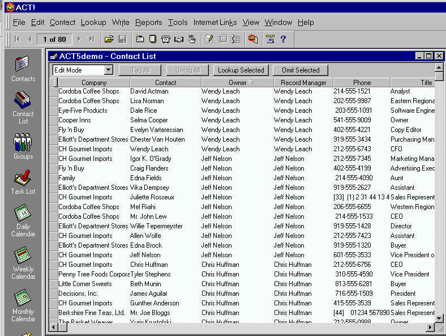Click the vertical scrollbar up arrow
The height and width of the screenshot is (336, 446).
(439, 67)
